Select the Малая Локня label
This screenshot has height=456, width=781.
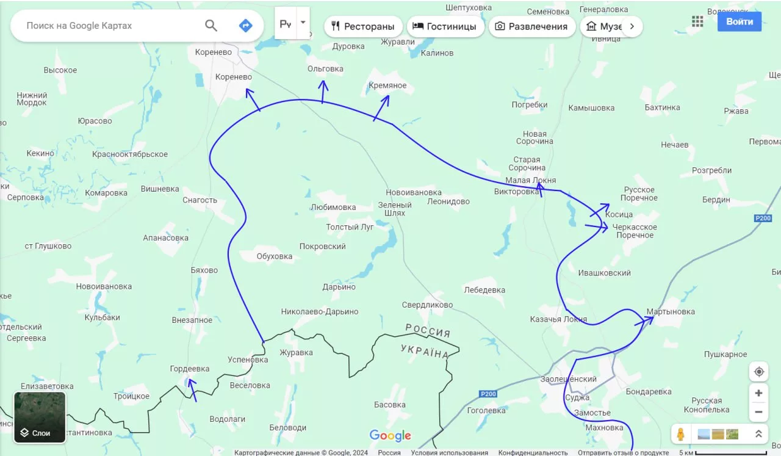point(531,181)
